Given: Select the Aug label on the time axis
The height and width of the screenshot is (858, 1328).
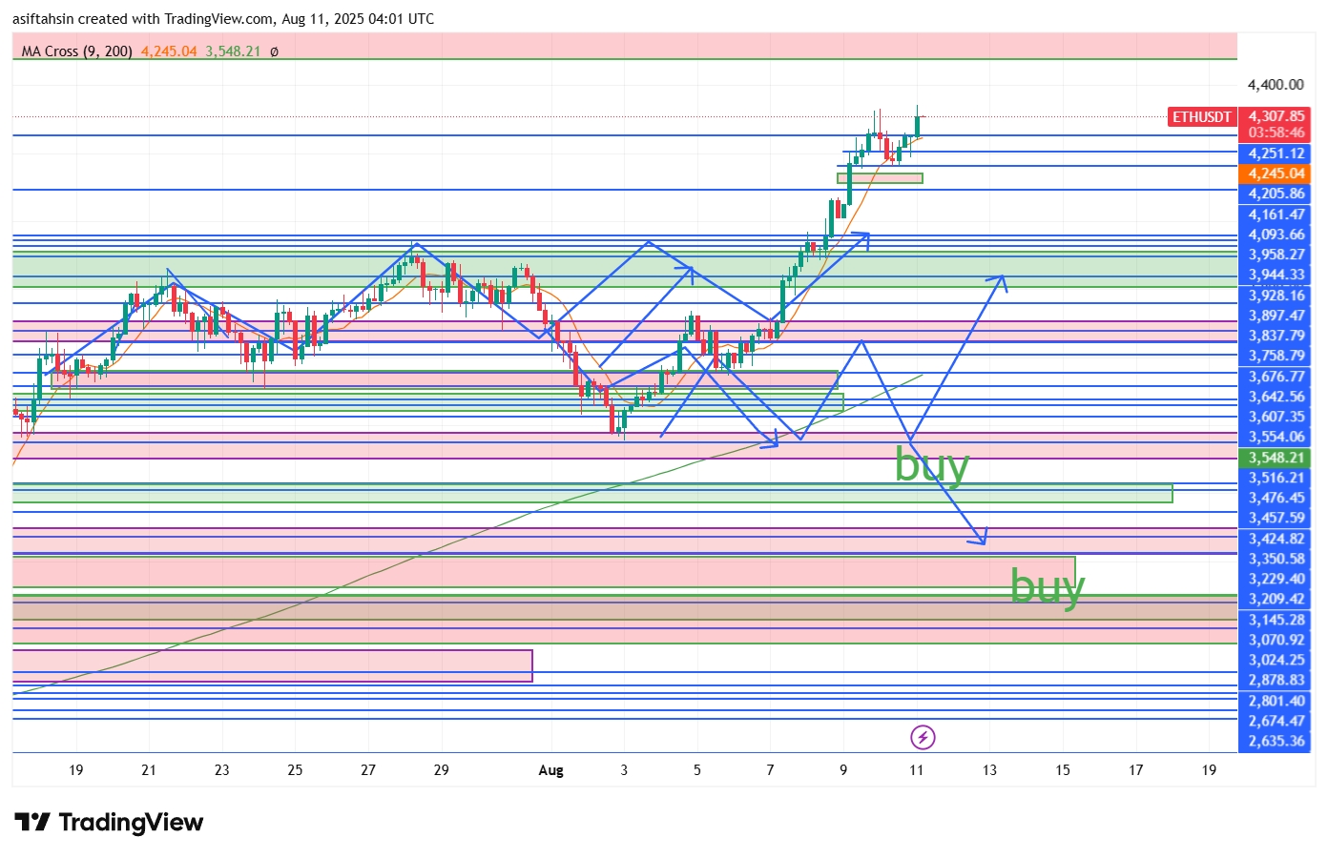Looking at the screenshot, I should click(x=550, y=770).
